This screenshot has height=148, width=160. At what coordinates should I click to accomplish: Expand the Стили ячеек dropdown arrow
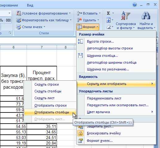tap(44, 27)
